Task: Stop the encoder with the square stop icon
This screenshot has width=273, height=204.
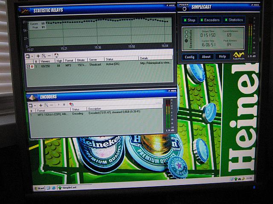Action: click(x=64, y=105)
